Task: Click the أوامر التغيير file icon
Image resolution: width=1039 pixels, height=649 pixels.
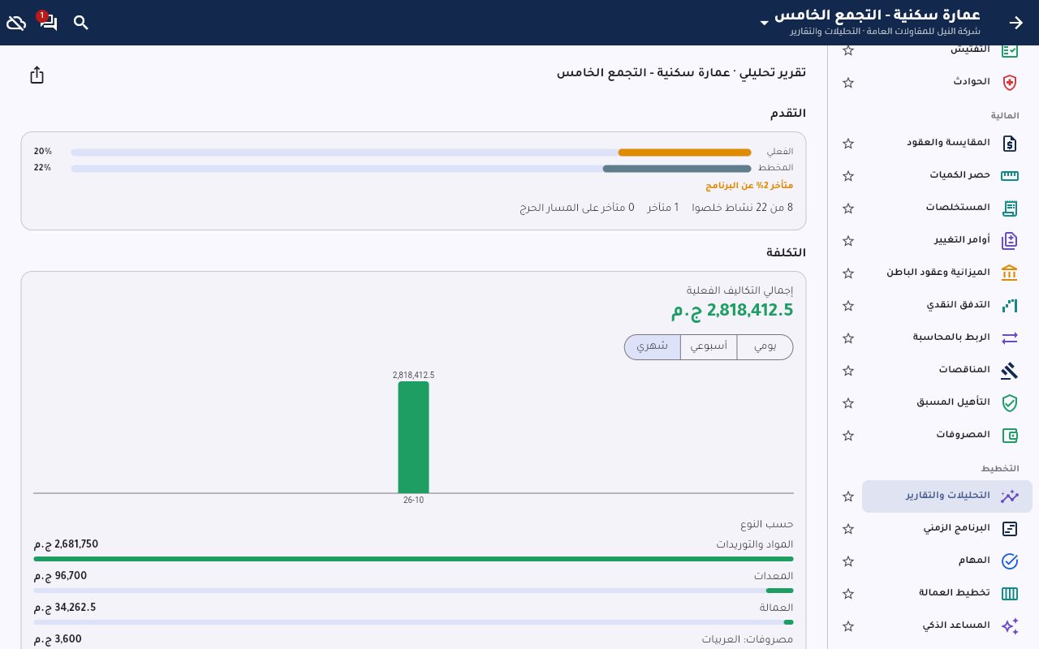Action: coord(1009,240)
